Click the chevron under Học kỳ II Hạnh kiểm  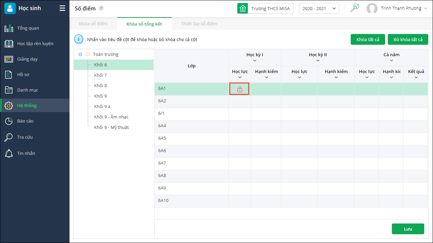336,77
